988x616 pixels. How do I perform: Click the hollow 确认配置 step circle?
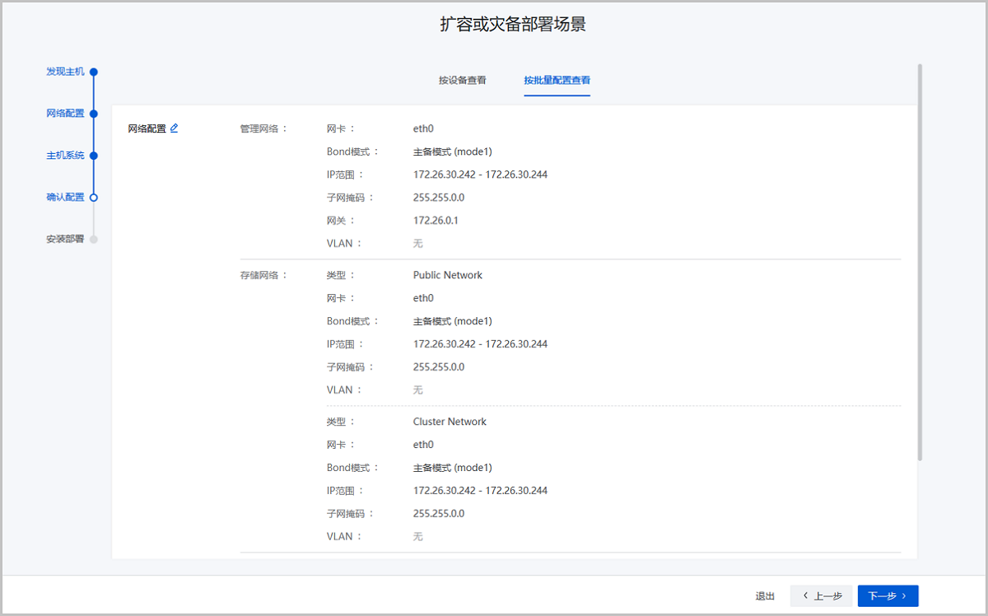tap(94, 198)
